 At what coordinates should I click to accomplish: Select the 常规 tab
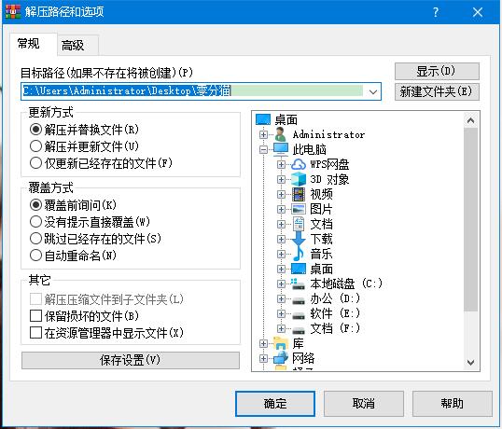[x=29, y=43]
